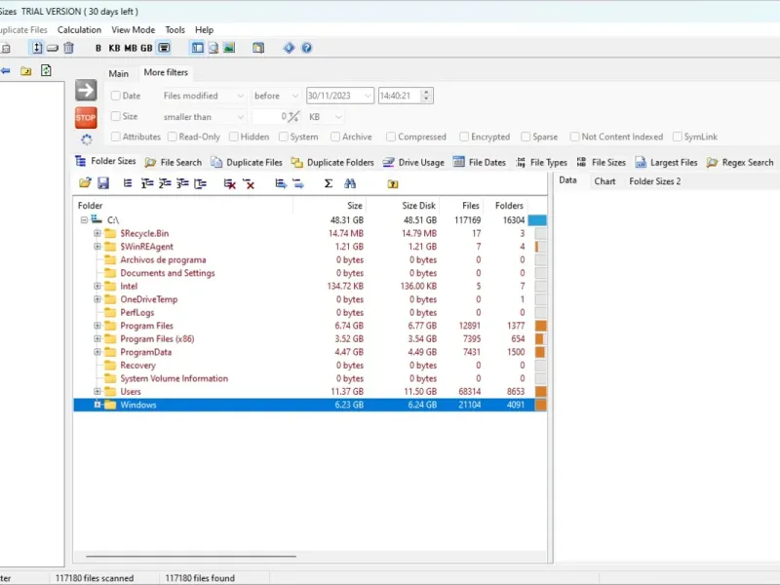Image resolution: width=780 pixels, height=585 pixels.
Task: Select the Users folder row
Action: pos(131,392)
